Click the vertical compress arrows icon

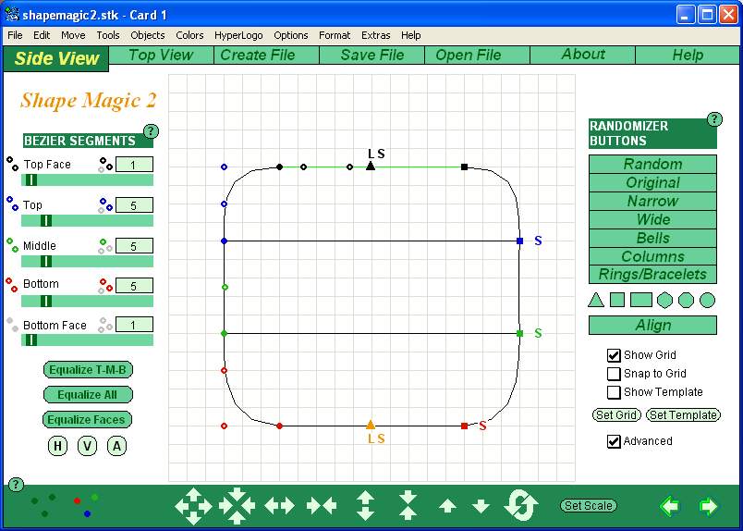coord(408,506)
